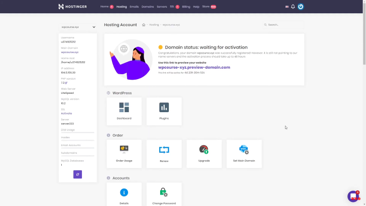Viewport: 366px width, 206px height.
Task: Open the Upgrade plan tile
Action: 204,150
